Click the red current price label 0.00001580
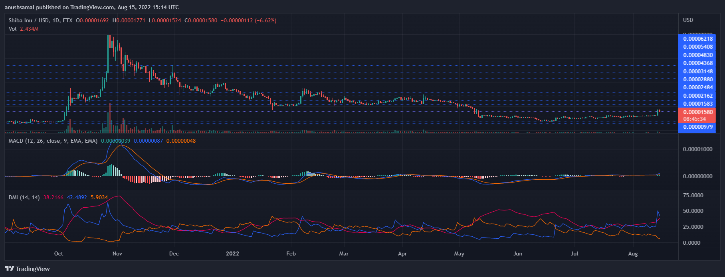The image size is (725, 277). (698, 112)
